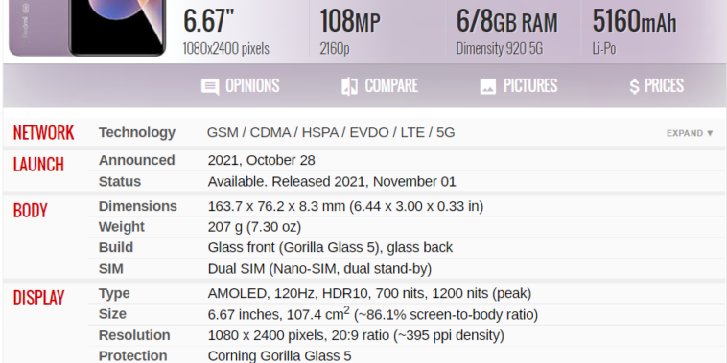Open the PICTURES section
This screenshot has height=363, width=727.
coord(519,86)
